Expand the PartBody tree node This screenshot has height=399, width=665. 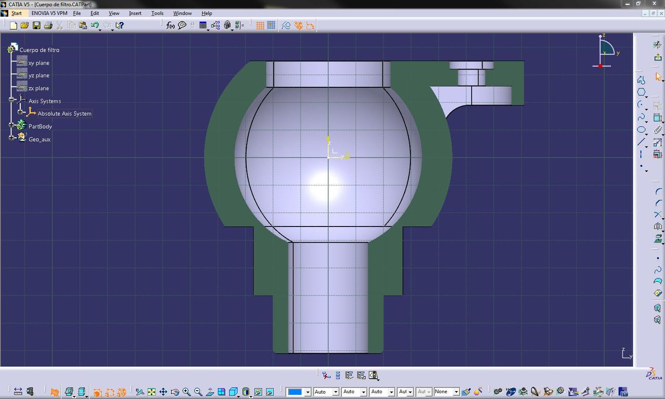point(11,125)
